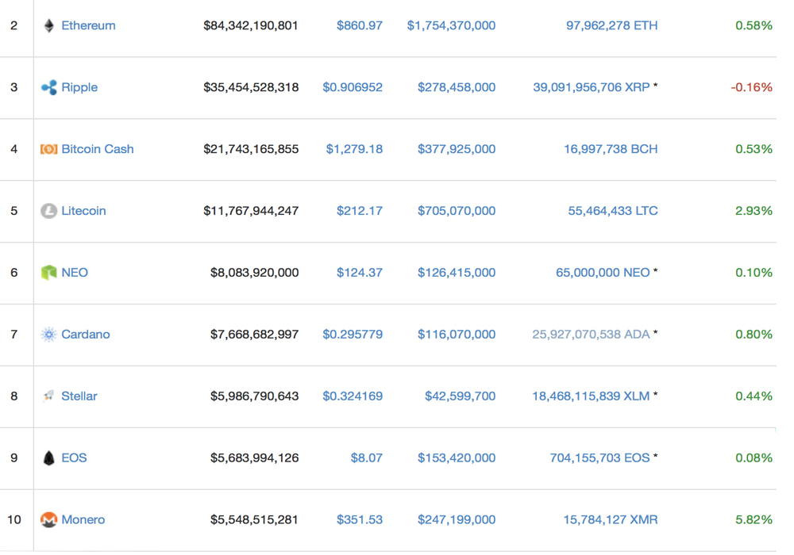Open the Bitcoin Cash coin page
Screen dimensions: 794x555
click(x=97, y=149)
